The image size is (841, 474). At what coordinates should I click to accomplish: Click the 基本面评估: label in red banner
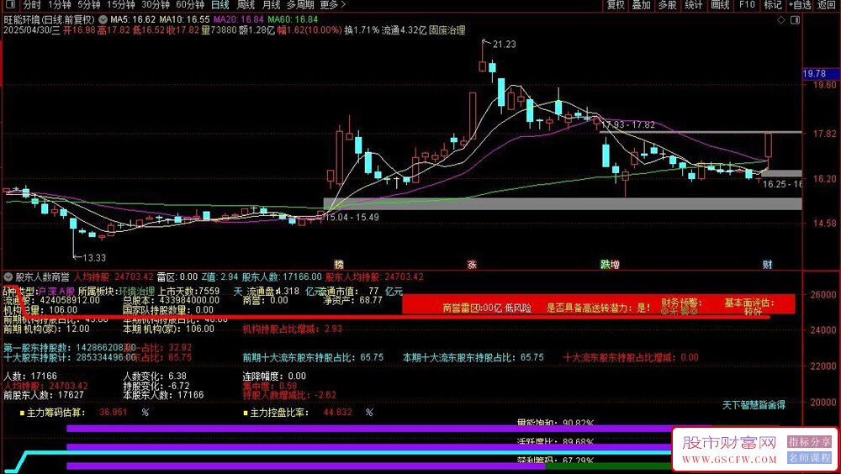pyautogui.click(x=749, y=303)
